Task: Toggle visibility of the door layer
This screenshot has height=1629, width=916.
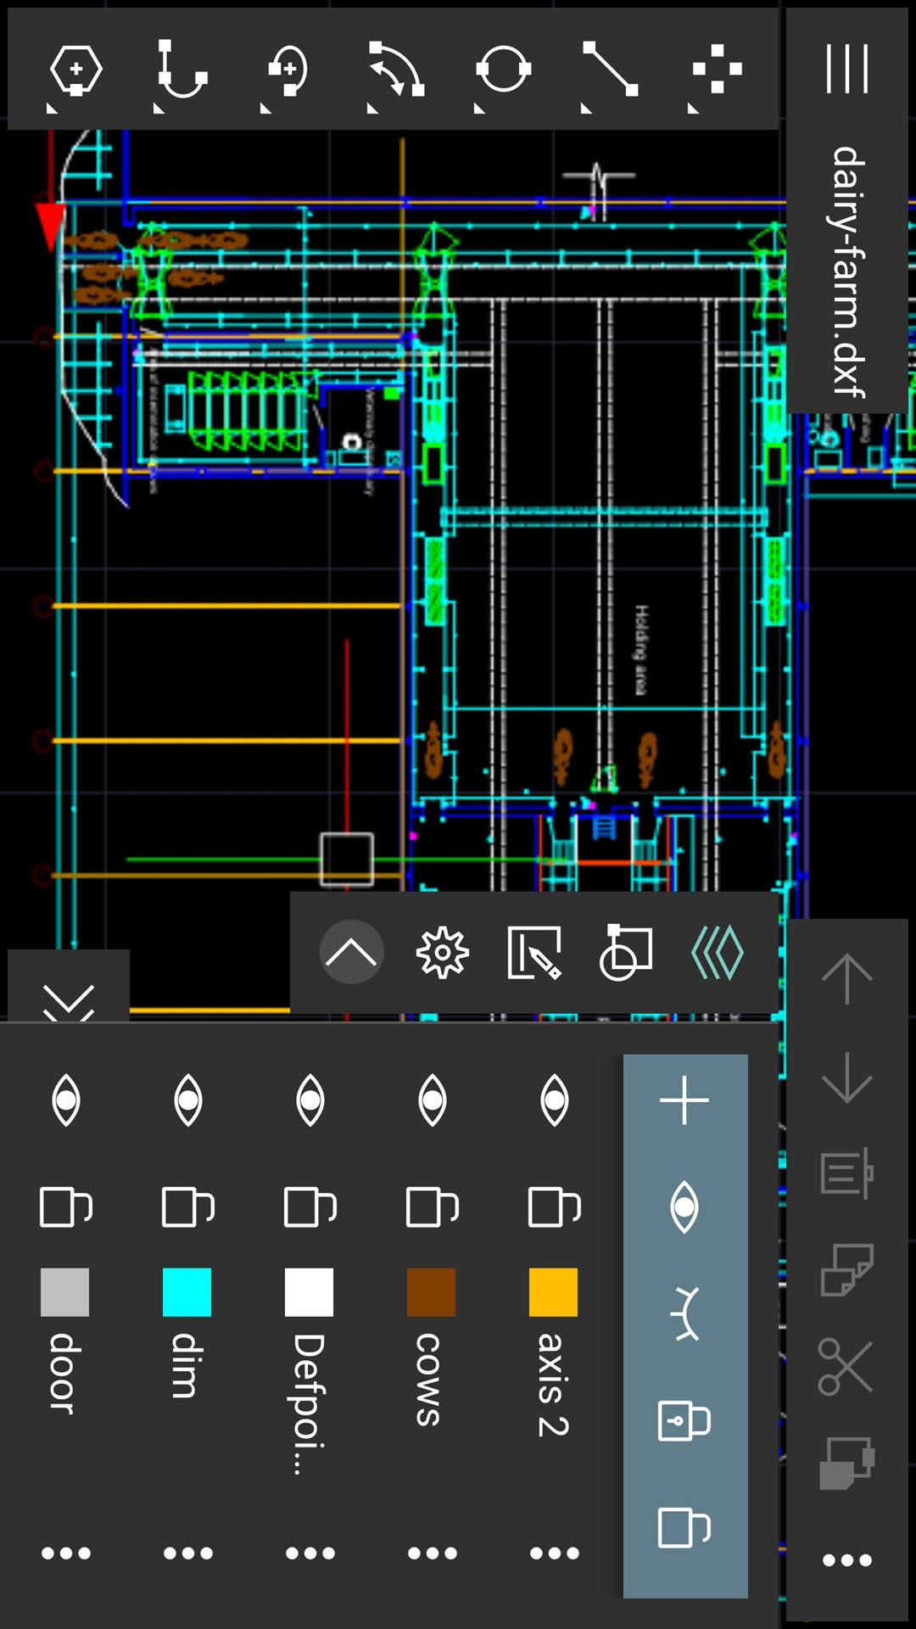Action: (x=66, y=1100)
